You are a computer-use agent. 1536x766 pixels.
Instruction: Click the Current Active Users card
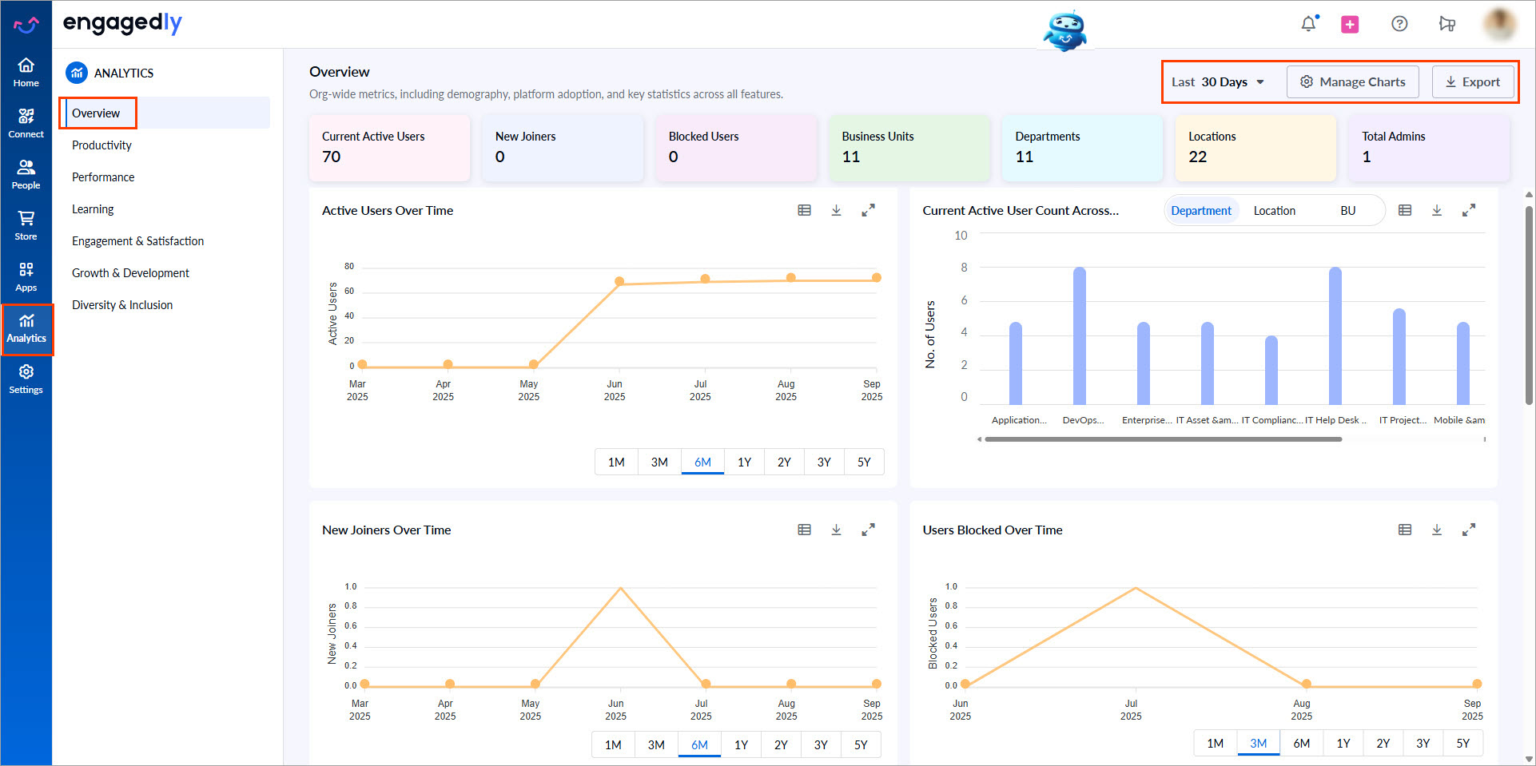389,148
